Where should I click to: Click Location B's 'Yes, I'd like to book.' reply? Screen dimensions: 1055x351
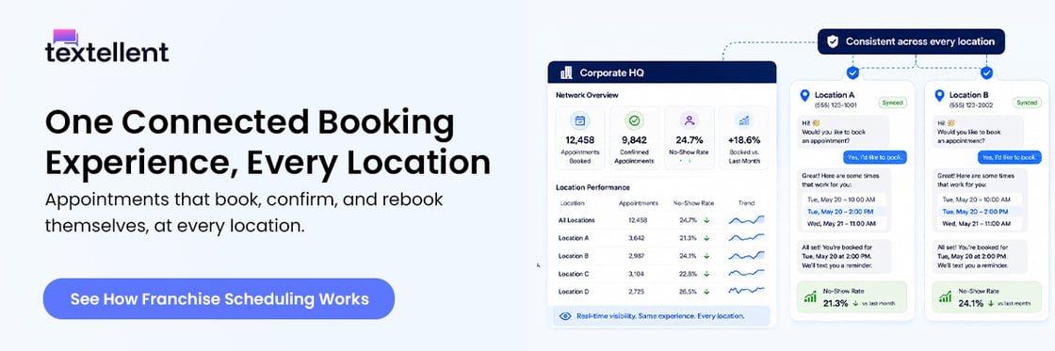(x=1009, y=156)
